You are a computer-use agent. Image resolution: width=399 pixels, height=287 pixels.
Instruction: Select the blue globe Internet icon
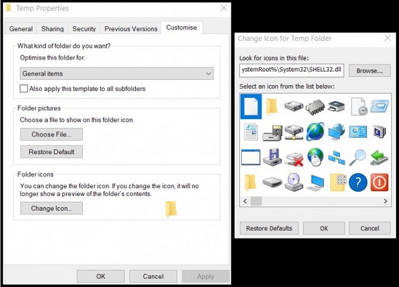click(315, 132)
